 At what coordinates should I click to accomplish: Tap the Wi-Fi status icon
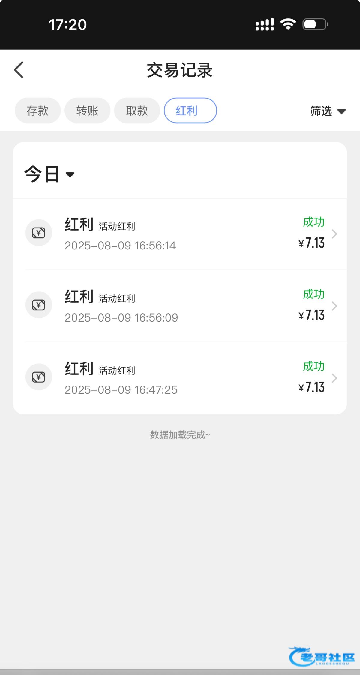pos(288,24)
